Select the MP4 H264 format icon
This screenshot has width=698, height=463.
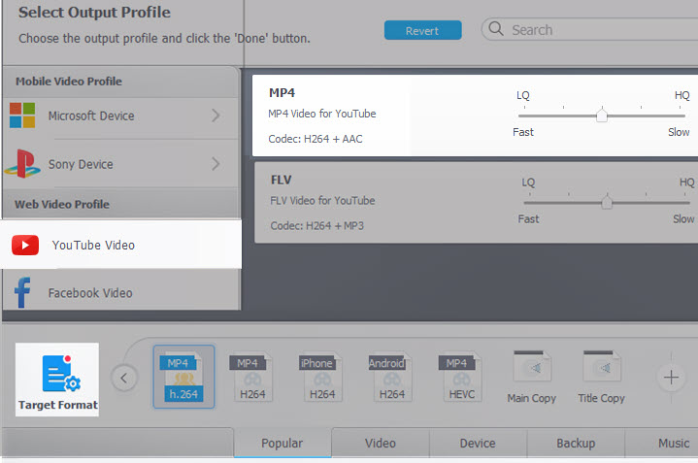[252, 377]
